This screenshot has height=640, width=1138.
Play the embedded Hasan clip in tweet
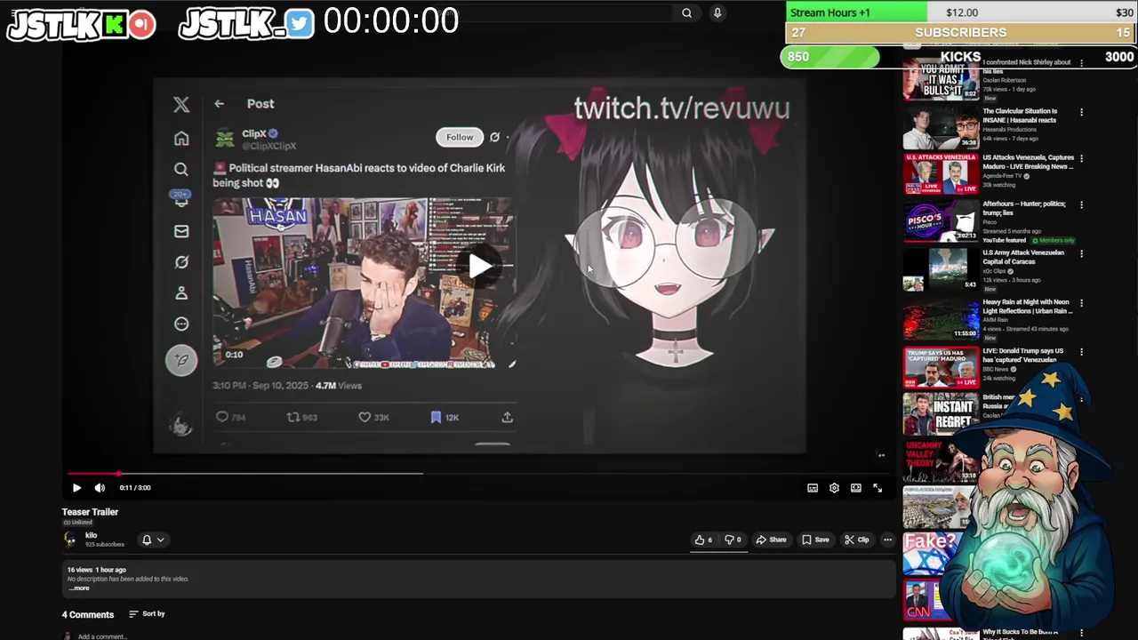[x=480, y=266]
